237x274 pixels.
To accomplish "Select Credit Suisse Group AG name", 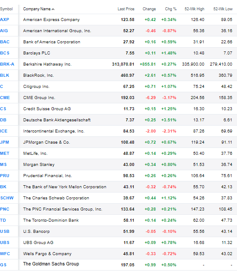I will click(47, 109).
